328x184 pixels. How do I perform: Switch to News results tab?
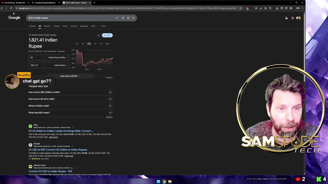point(65,26)
